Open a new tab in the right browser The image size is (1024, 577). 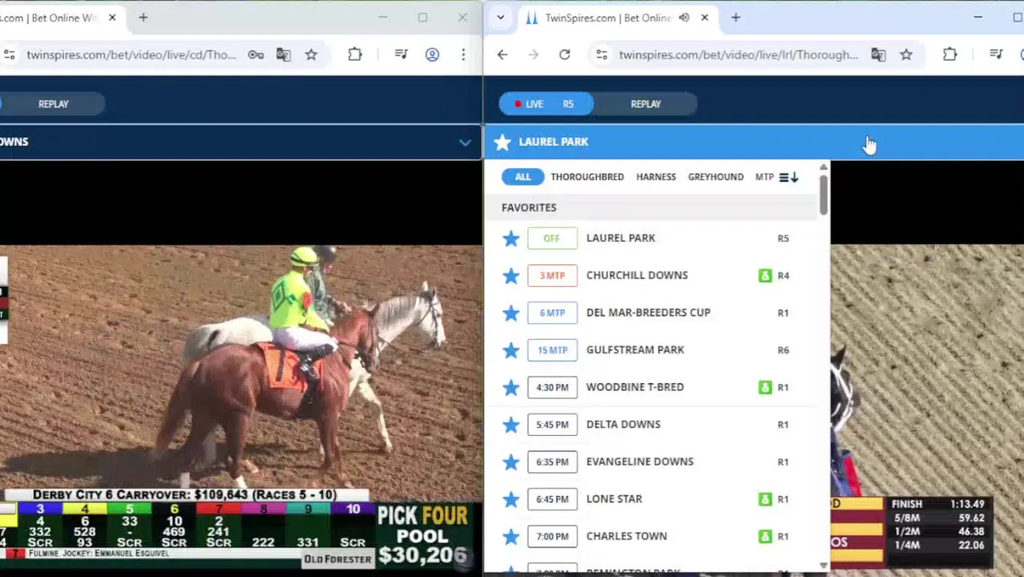[x=736, y=18]
